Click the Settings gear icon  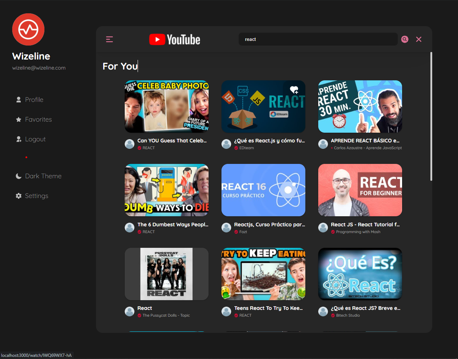(19, 196)
